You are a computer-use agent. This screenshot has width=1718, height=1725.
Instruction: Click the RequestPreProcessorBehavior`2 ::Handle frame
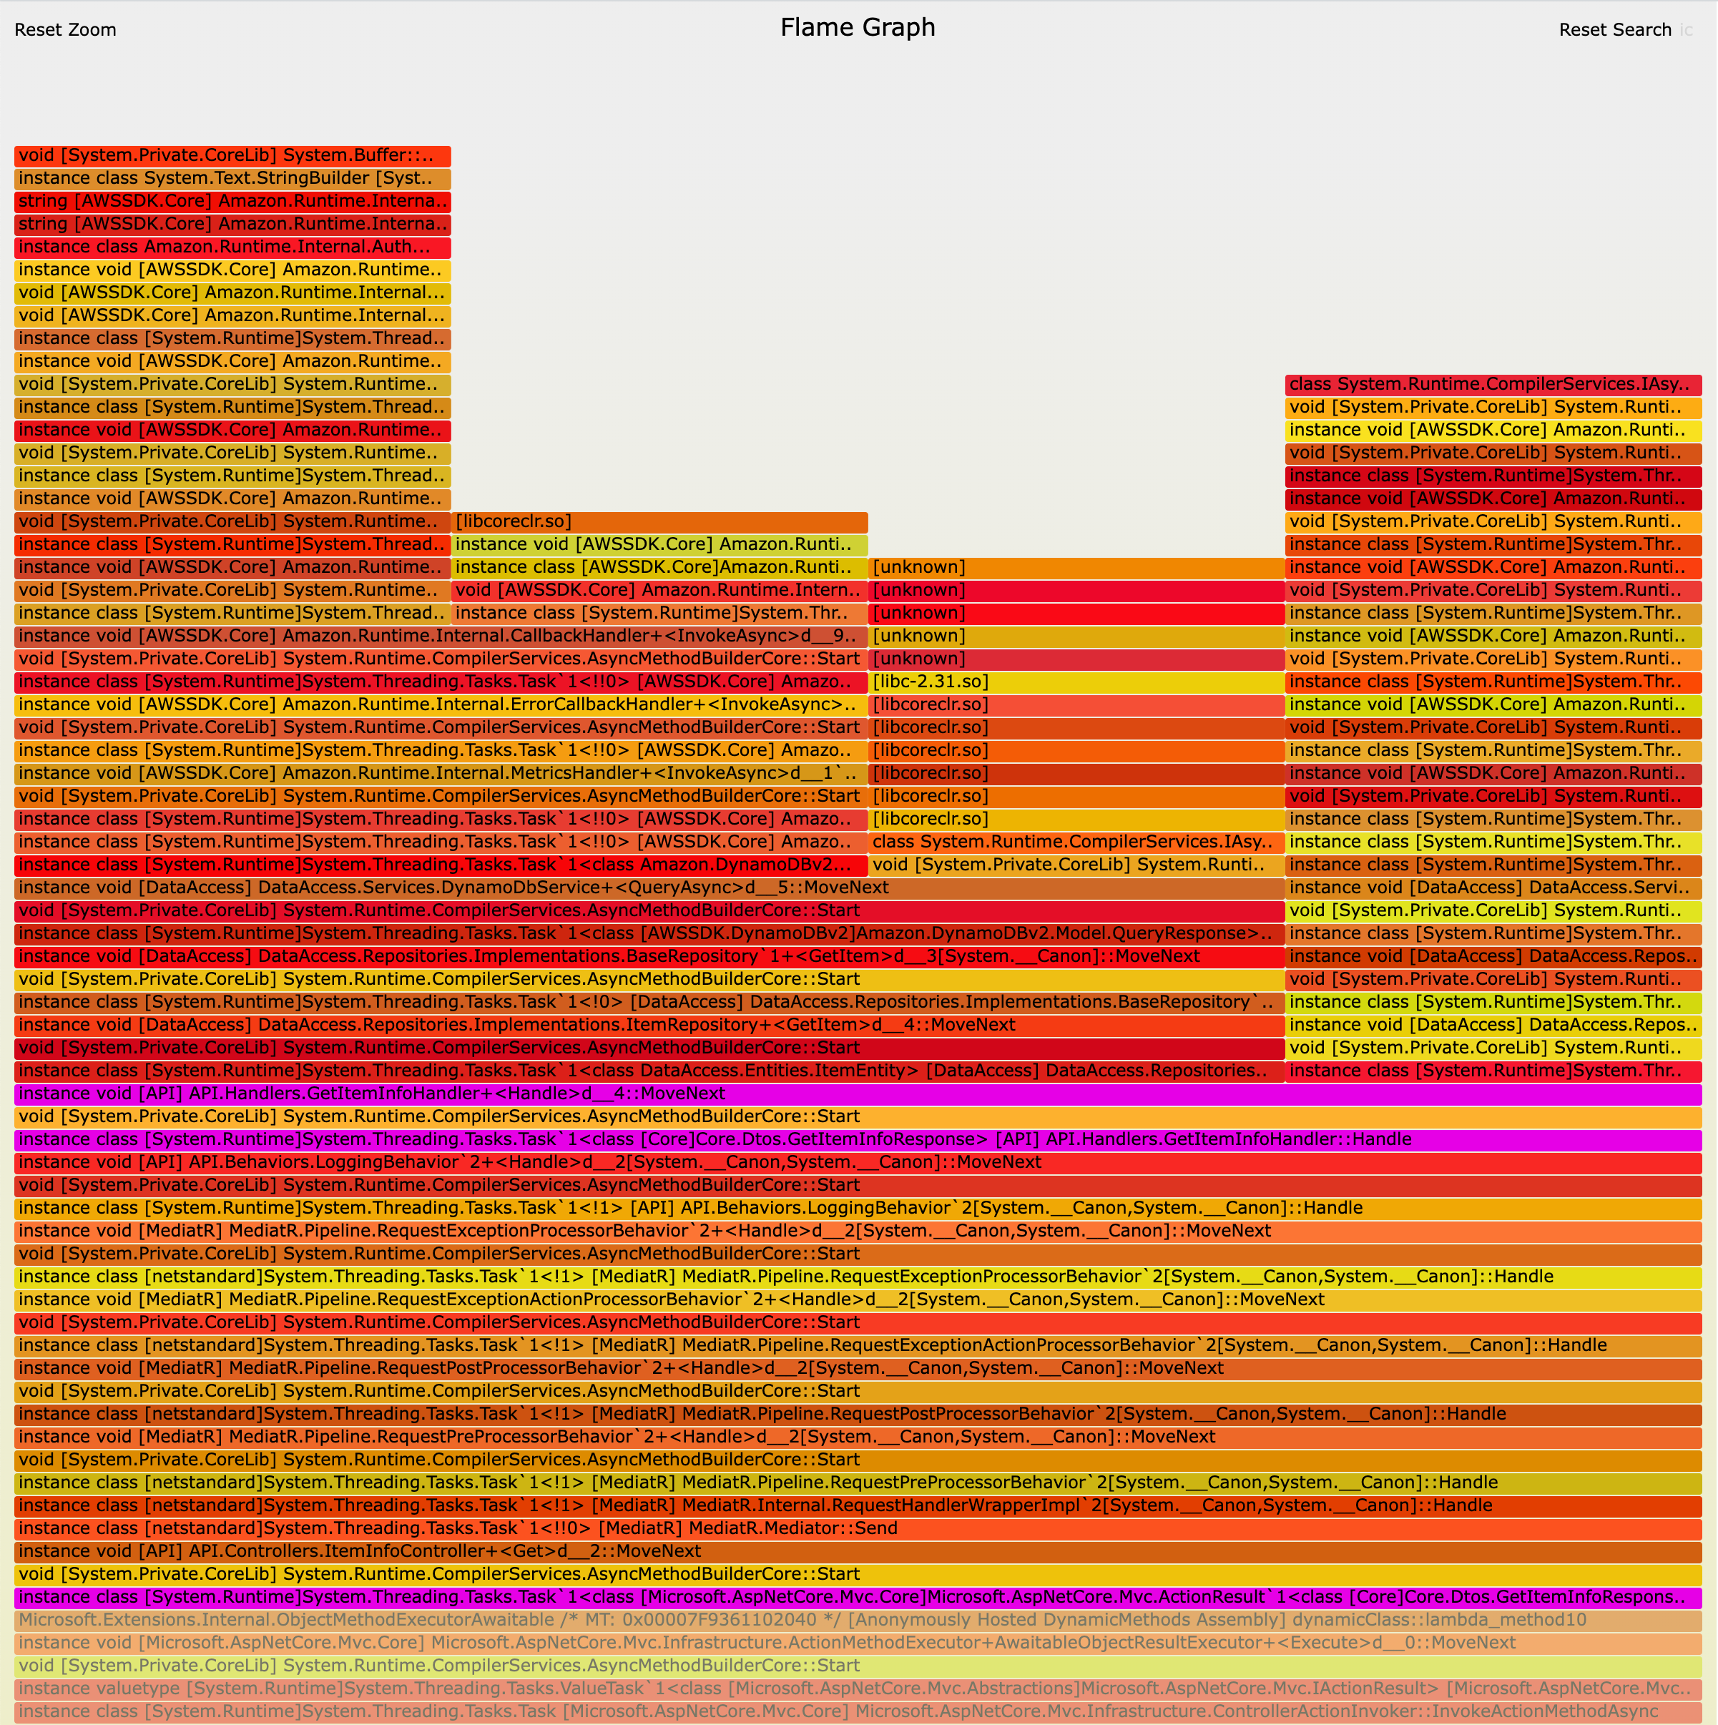point(858,1483)
